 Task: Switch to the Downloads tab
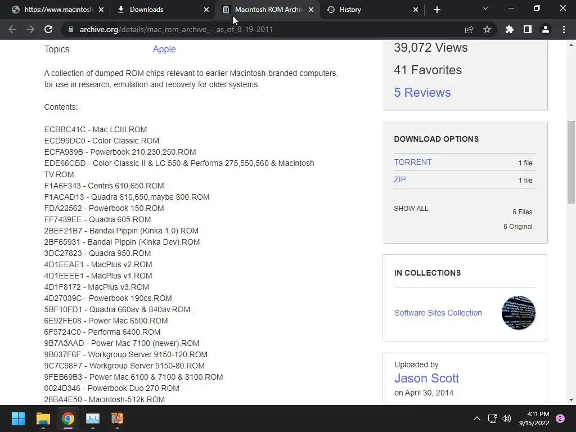coord(162,10)
